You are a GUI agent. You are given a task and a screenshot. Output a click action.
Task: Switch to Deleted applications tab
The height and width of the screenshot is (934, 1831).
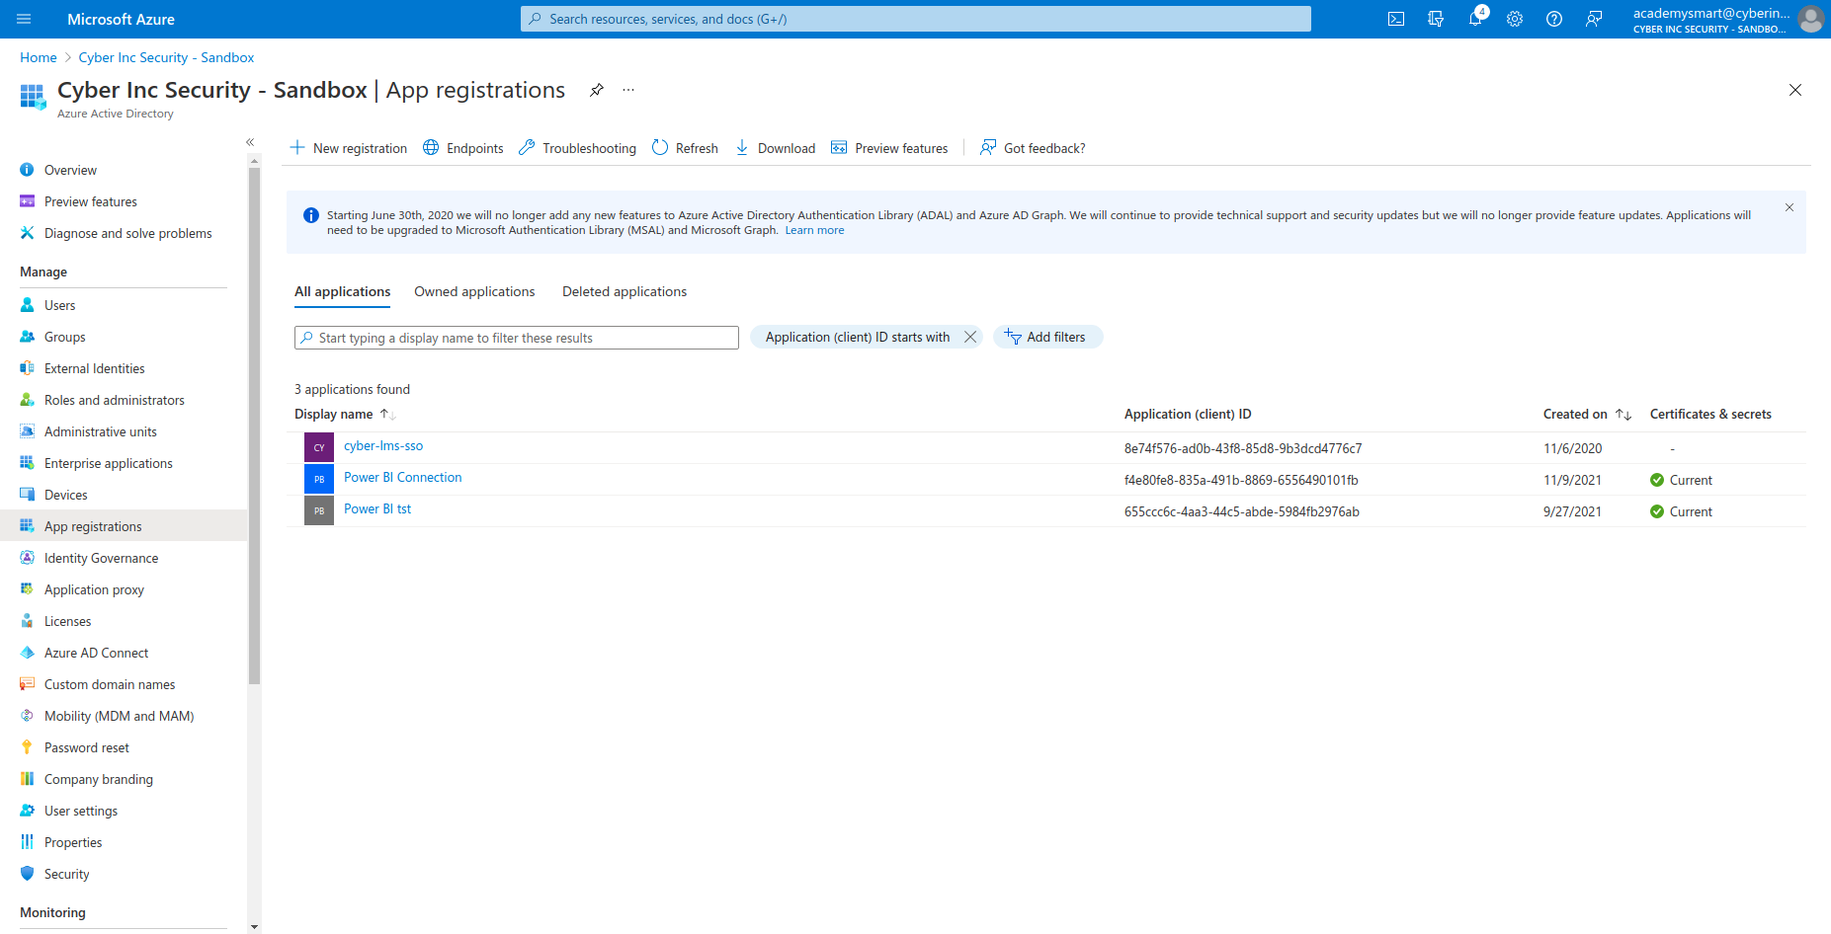624,291
